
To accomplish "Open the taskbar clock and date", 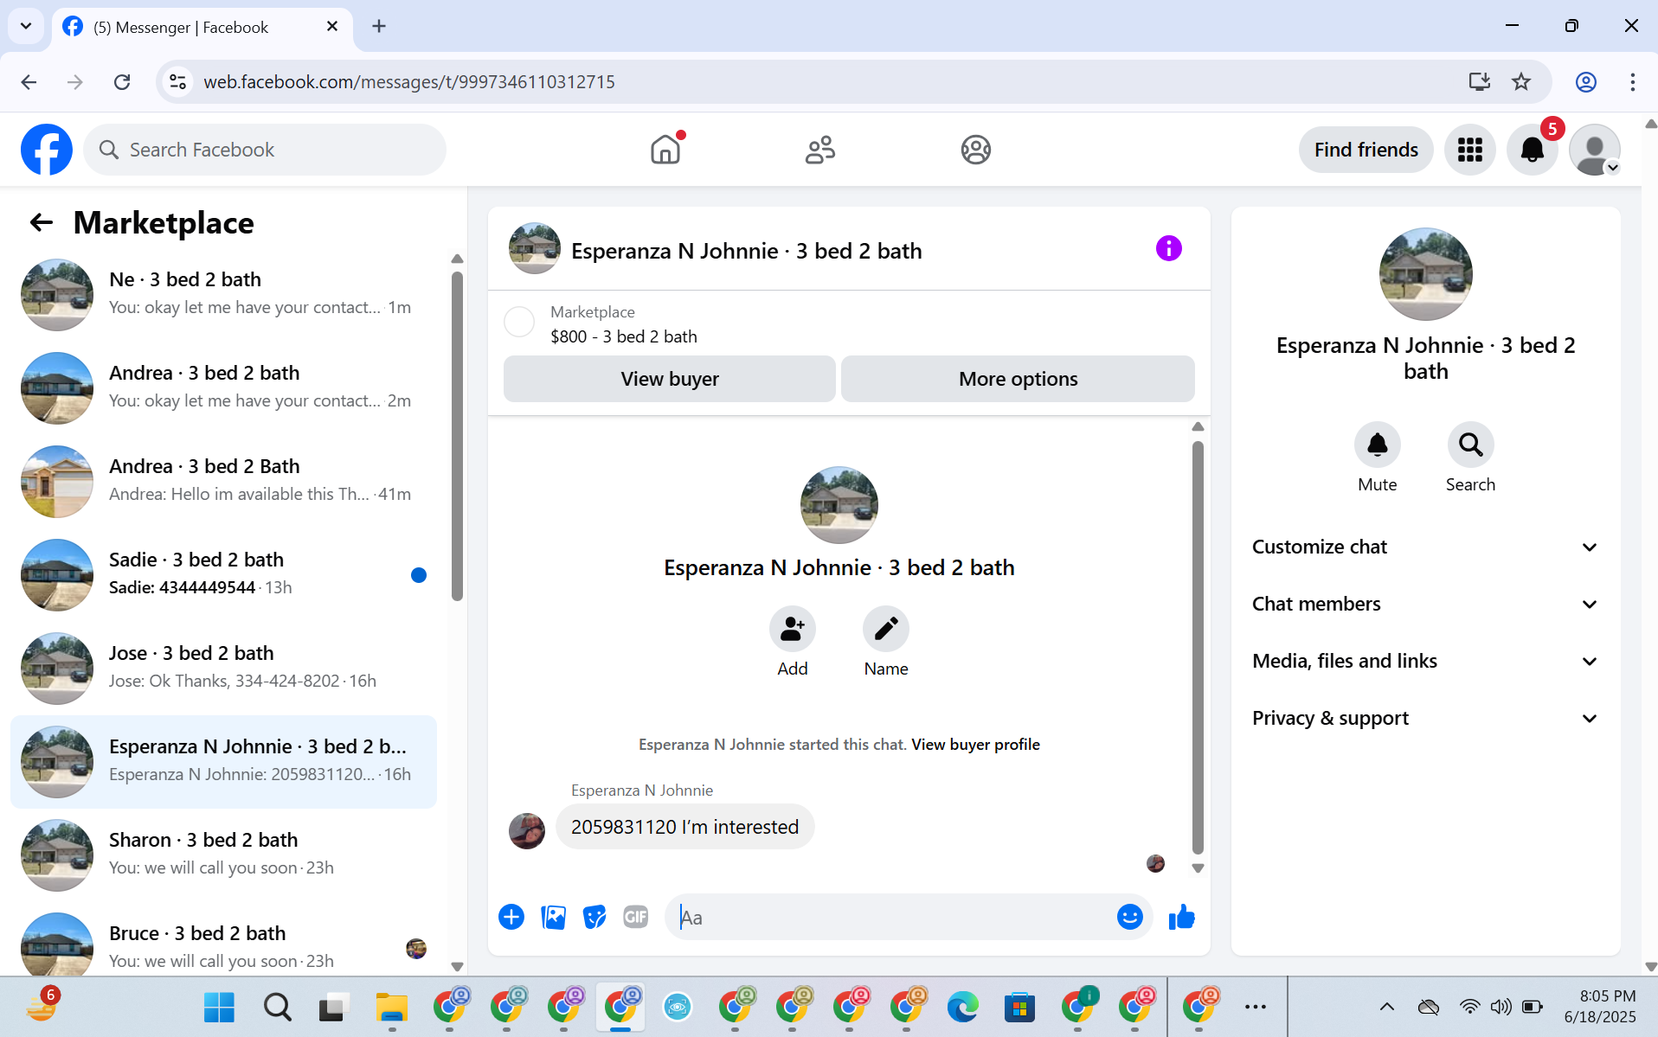I will [x=1599, y=1007].
